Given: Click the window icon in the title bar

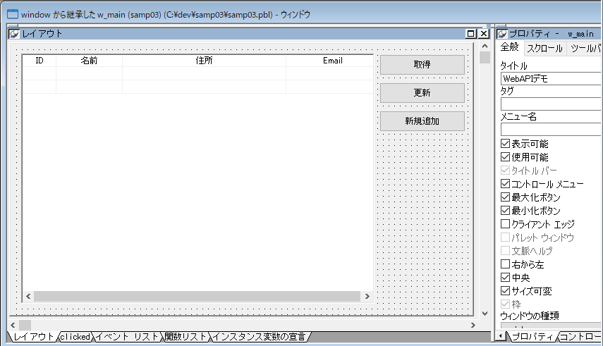Looking at the screenshot, I should click(12, 14).
